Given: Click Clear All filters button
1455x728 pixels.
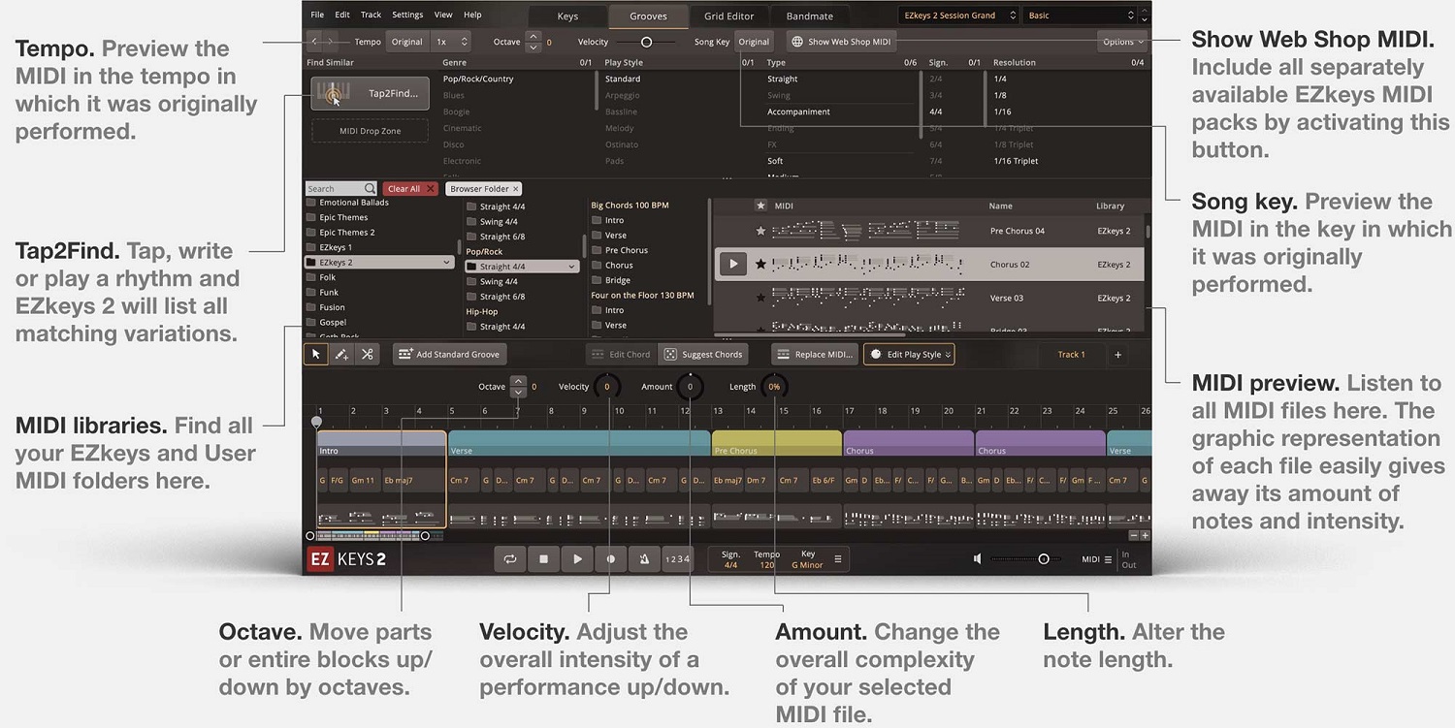Looking at the screenshot, I should pos(410,189).
